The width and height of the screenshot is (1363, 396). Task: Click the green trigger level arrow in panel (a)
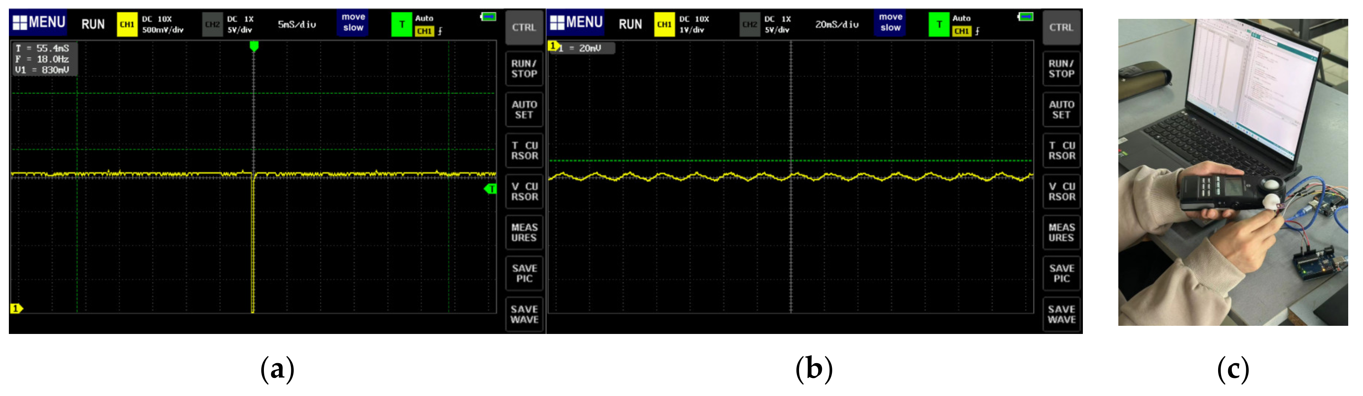pos(490,189)
